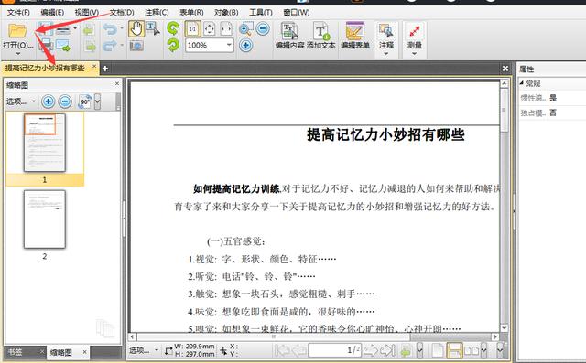Open the thumbnail panel 选项 dropdown

pos(21,101)
